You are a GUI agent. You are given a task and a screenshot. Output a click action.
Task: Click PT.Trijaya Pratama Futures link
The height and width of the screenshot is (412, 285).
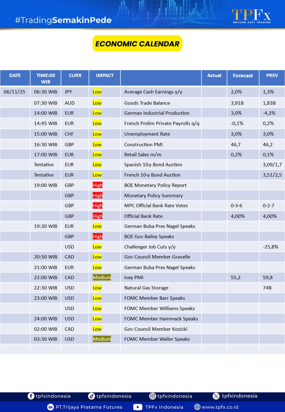89,407
